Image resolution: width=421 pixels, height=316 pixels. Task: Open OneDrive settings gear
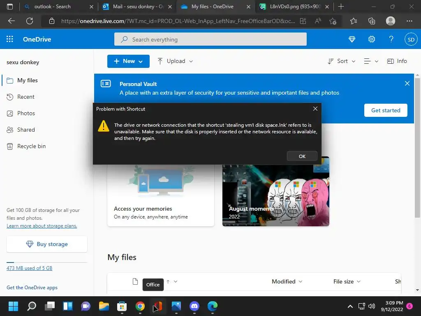(372, 39)
